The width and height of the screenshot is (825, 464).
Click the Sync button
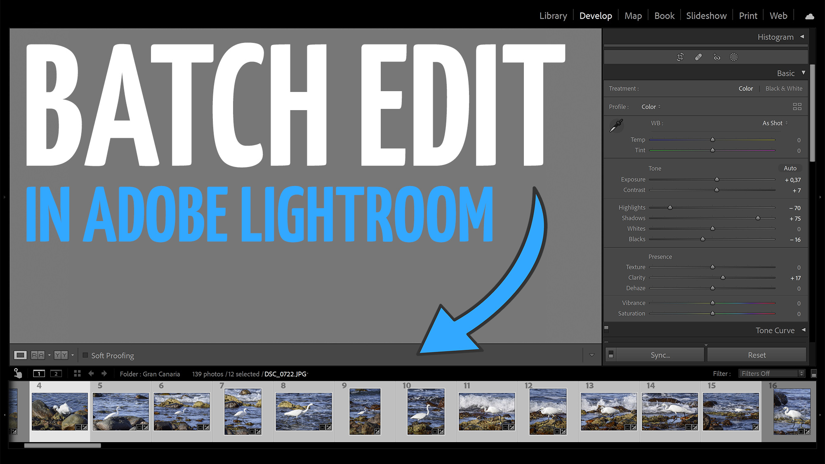[660, 355]
